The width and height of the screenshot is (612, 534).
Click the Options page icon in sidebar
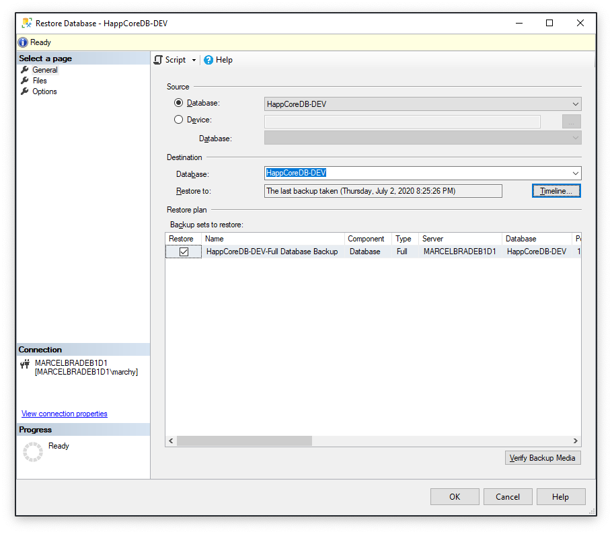click(24, 91)
